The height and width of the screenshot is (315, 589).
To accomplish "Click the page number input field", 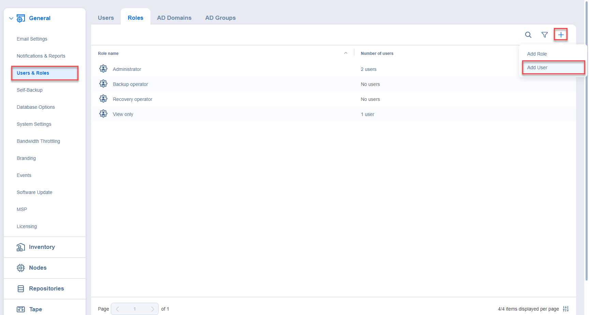I will click(135, 309).
